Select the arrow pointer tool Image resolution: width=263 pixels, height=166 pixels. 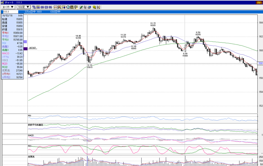coord(85,7)
